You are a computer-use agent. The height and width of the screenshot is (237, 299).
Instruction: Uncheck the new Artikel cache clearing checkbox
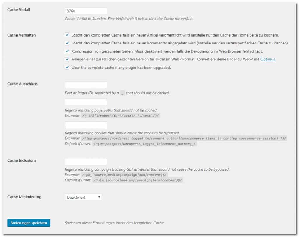click(67, 35)
